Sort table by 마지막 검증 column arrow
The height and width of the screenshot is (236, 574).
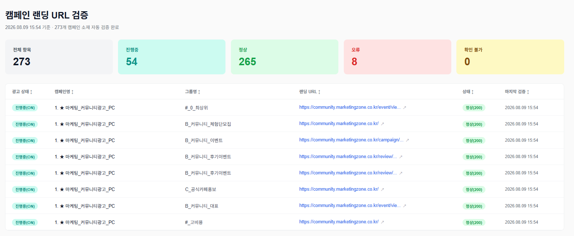pyautogui.click(x=528, y=92)
